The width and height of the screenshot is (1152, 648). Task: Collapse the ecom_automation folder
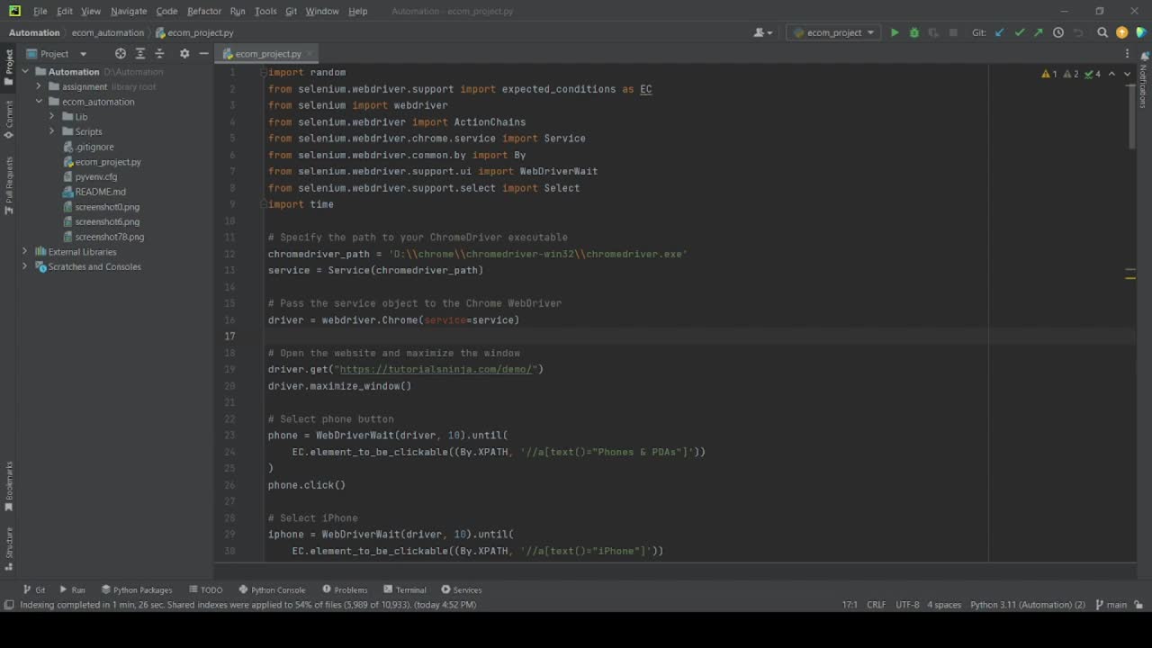pos(39,102)
